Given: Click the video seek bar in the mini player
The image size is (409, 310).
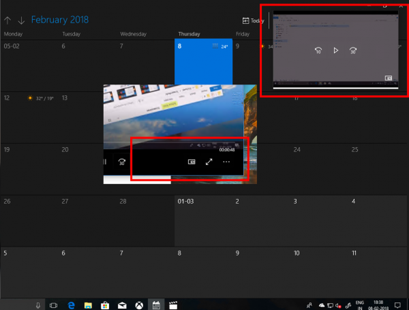Looking at the screenshot, I should [x=335, y=88].
